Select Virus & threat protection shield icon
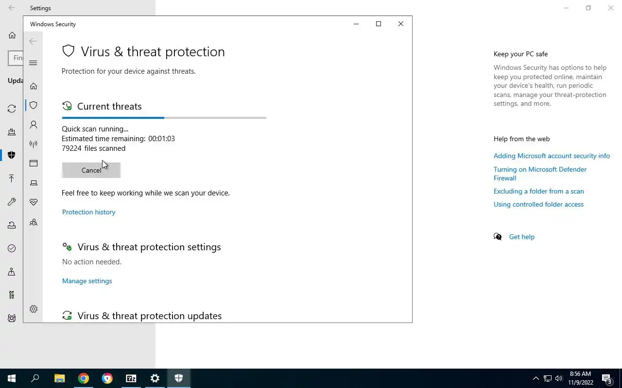622x388 pixels. pos(34,105)
